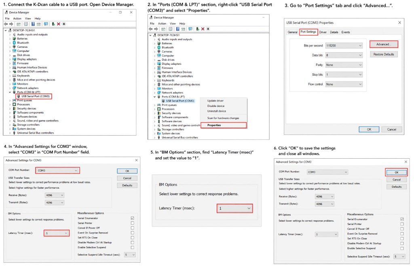Enable Set RTS On Close in step 6 window
Image resolution: width=414 pixels, height=276 pixels.
(x=402, y=238)
